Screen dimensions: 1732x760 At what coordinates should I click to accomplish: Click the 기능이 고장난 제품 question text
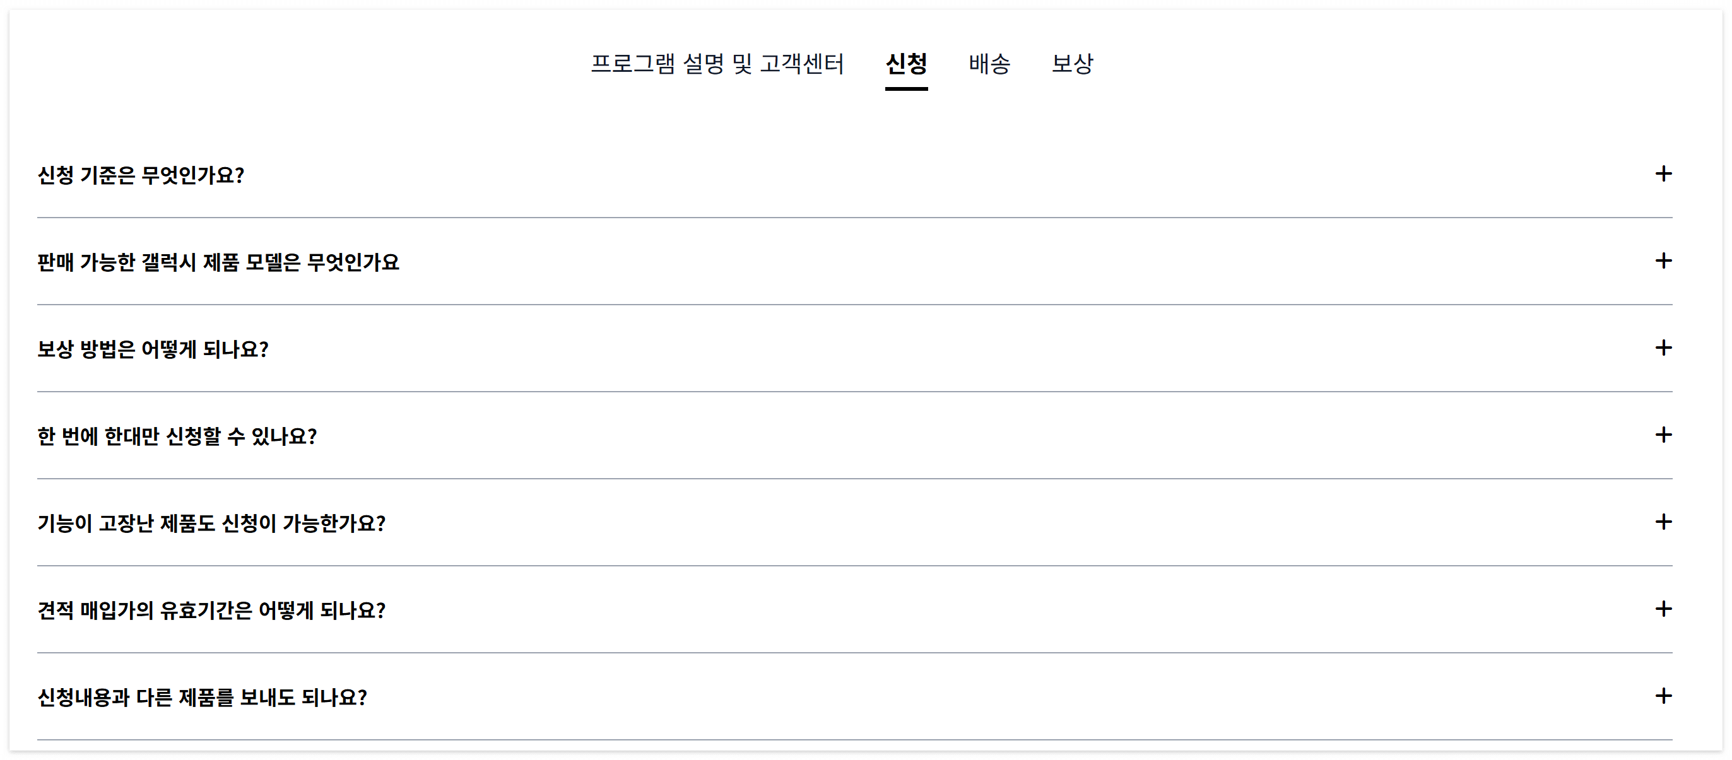click(x=213, y=524)
